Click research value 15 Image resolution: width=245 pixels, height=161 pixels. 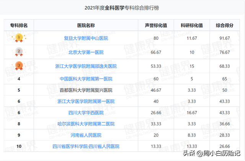click(192, 66)
